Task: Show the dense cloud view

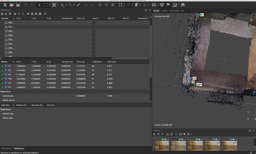Action: click(129, 5)
